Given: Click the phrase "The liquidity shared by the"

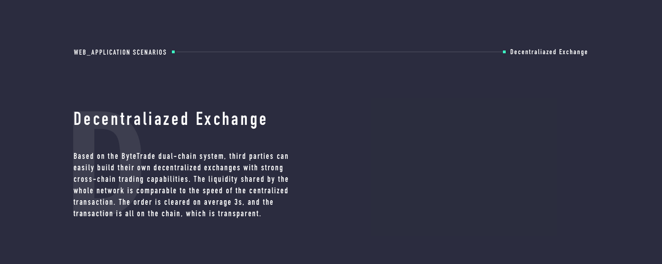Looking at the screenshot, I should click(x=241, y=179).
